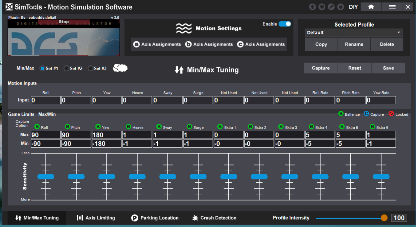Select Min/Max Set #3 radio button

tap(90, 68)
